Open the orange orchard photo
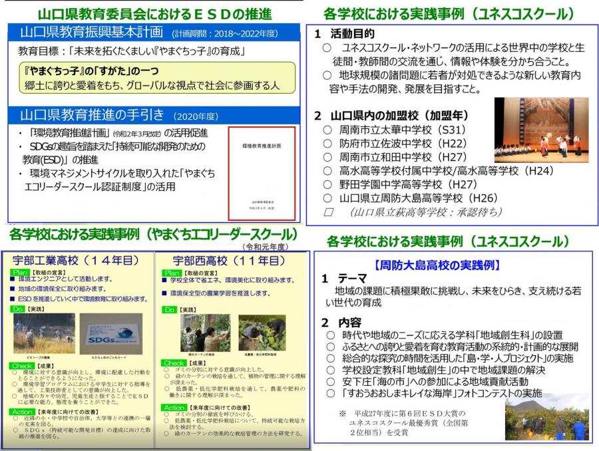This screenshot has width=599, height=451. pos(546,417)
